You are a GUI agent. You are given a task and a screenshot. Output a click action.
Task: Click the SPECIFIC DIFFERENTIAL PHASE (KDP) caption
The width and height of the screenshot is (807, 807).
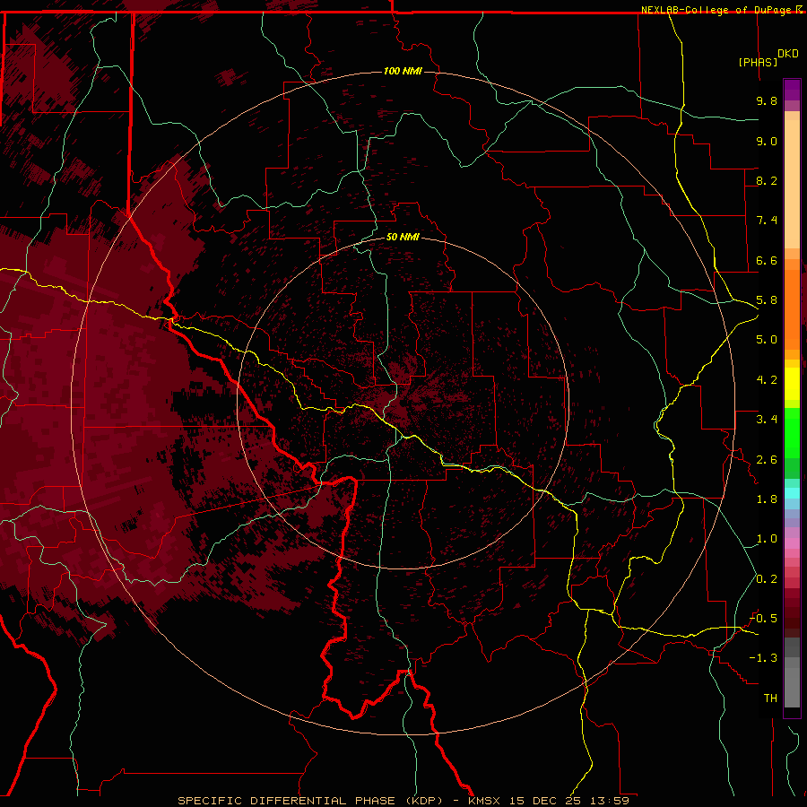click(310, 801)
